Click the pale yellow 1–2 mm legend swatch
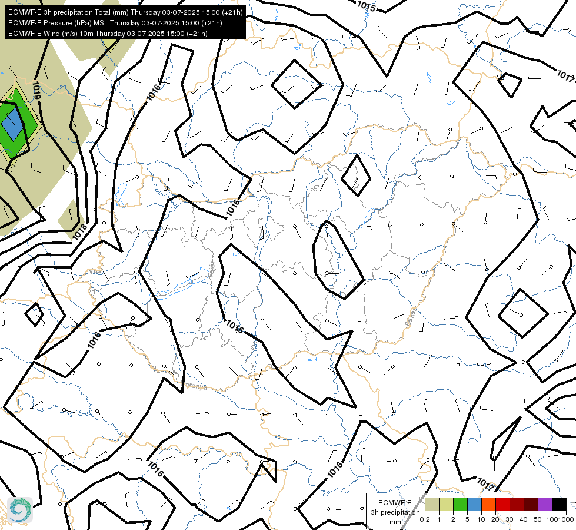The image size is (576, 530). (446, 505)
